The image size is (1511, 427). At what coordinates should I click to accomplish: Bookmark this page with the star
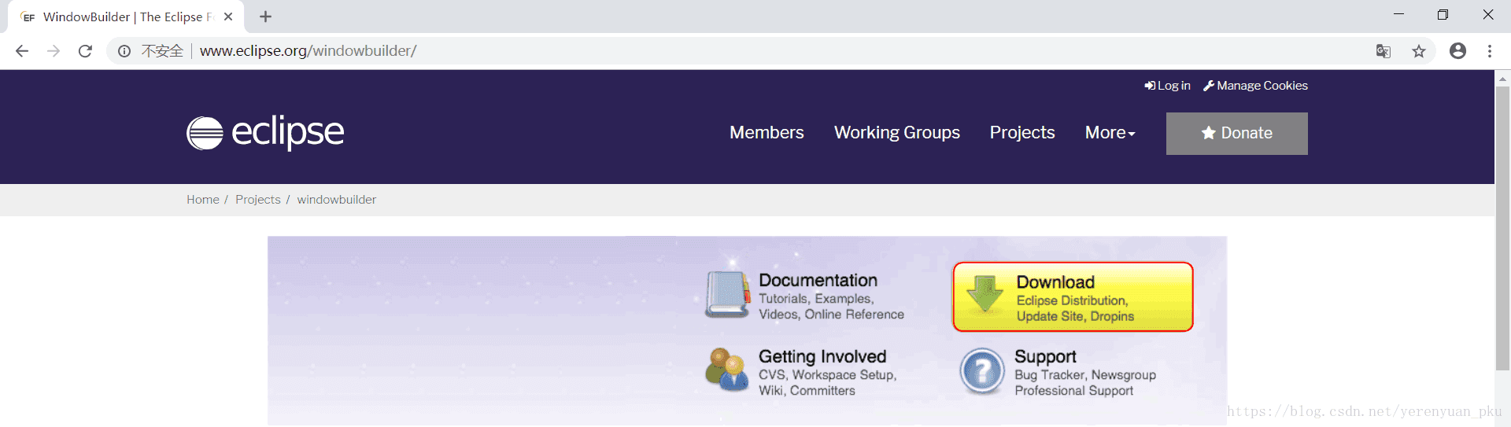pos(1419,51)
